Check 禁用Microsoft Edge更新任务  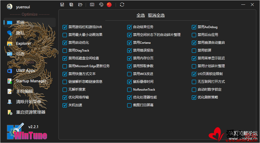pos(65,66)
